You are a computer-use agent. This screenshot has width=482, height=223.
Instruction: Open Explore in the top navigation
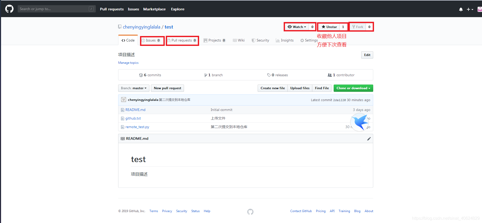[178, 9]
